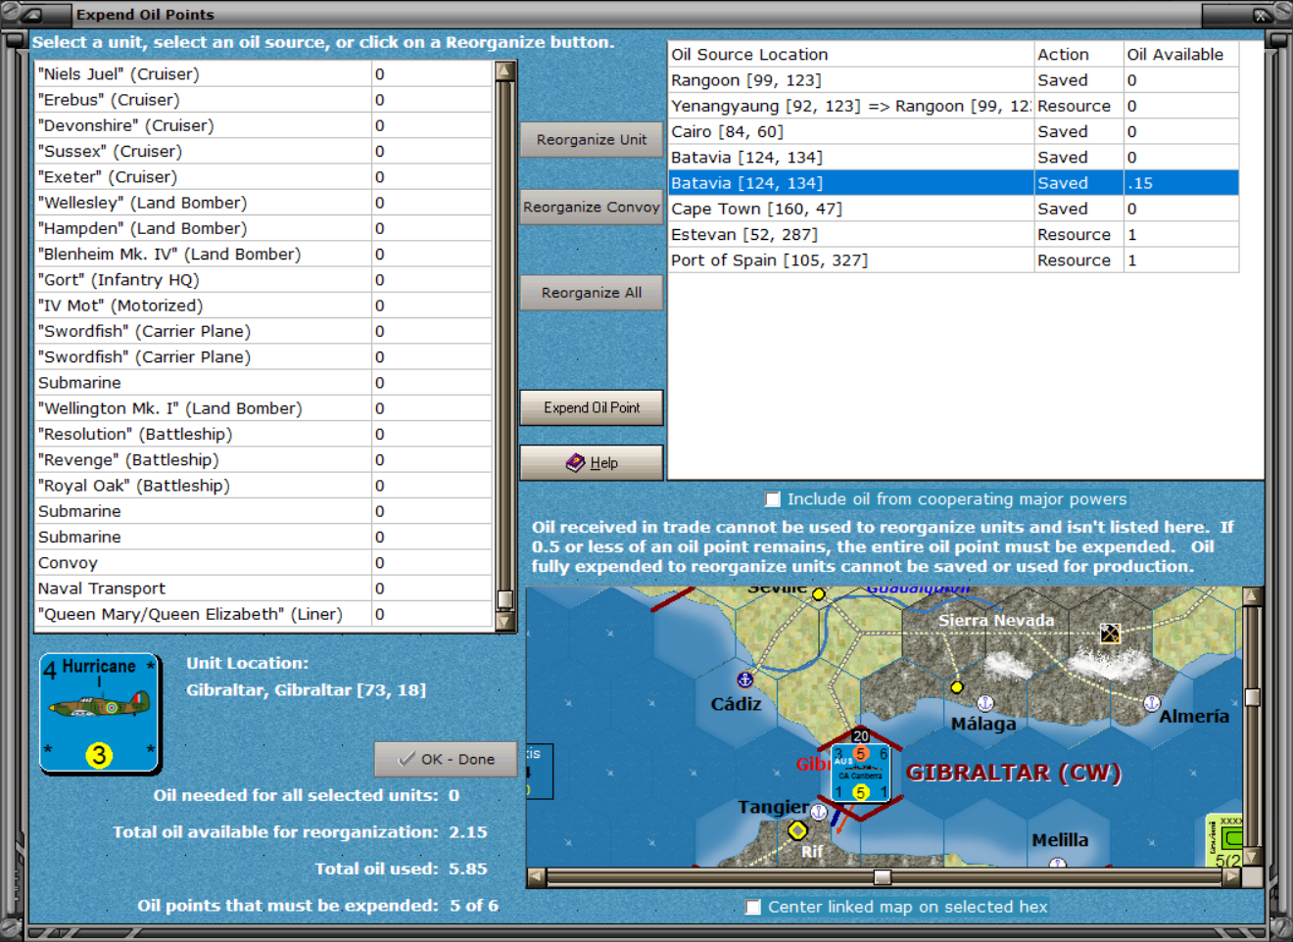Click the Cádiz port anchor icon

744,679
